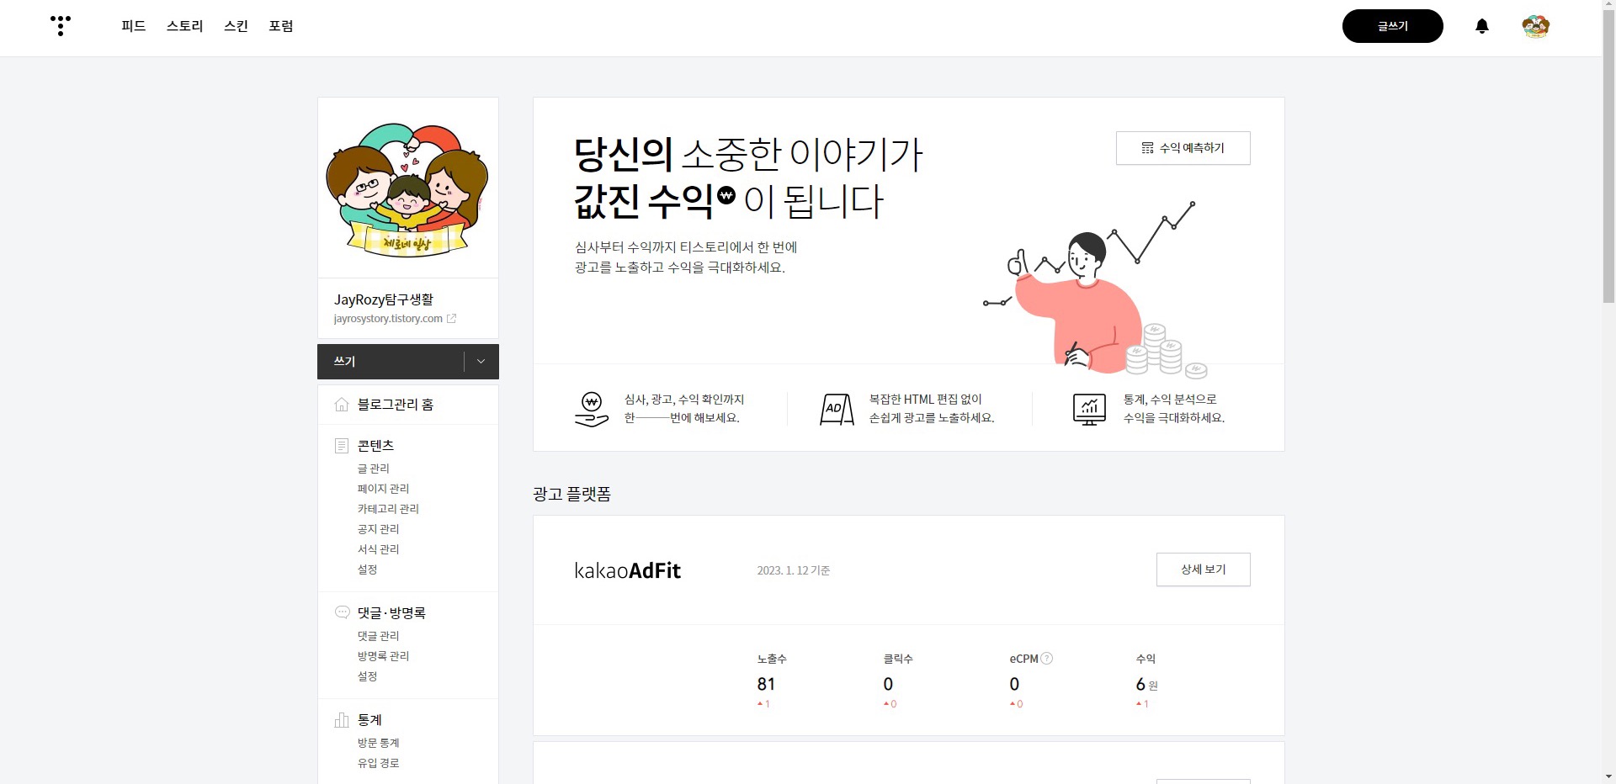Click the external link icon beside jayrosystory.tistory.com
This screenshot has height=784, width=1616.
(x=451, y=319)
